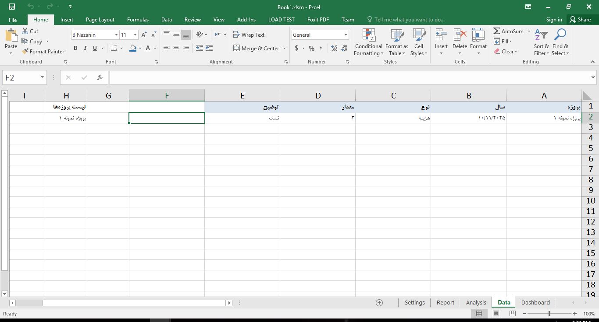
Task: Apply Percent Style format
Action: [311, 48]
